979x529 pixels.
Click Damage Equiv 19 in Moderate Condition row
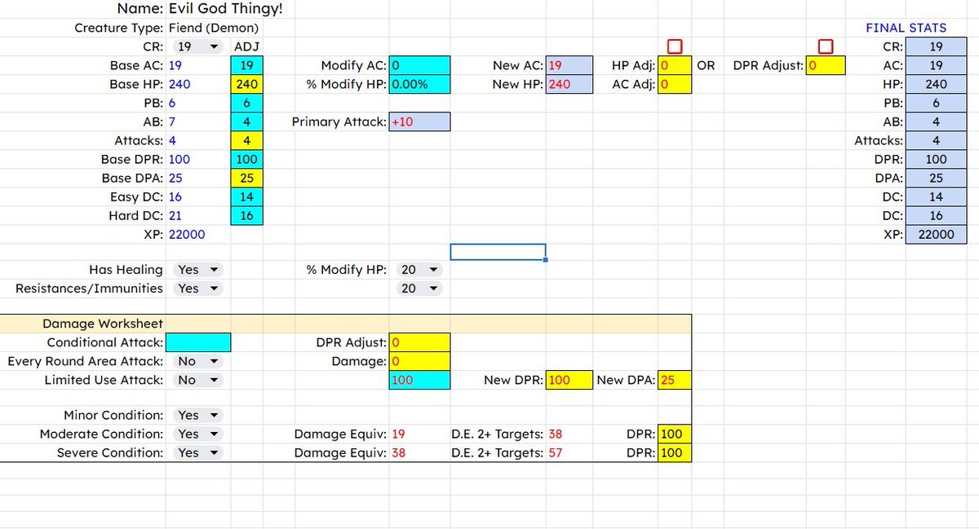point(398,434)
